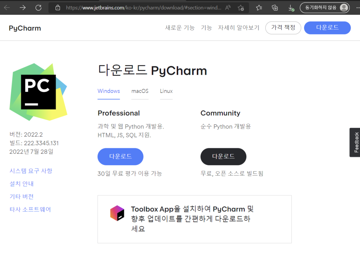
Task: Open browser settings ellipsis menu
Action: 357,8
